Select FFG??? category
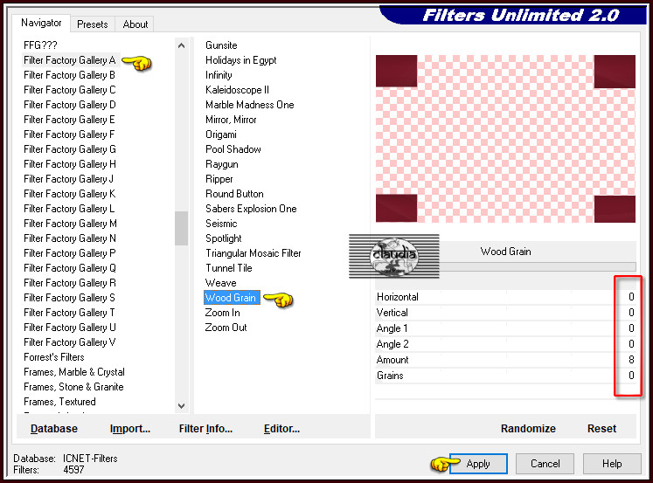653x483 pixels. (40, 45)
